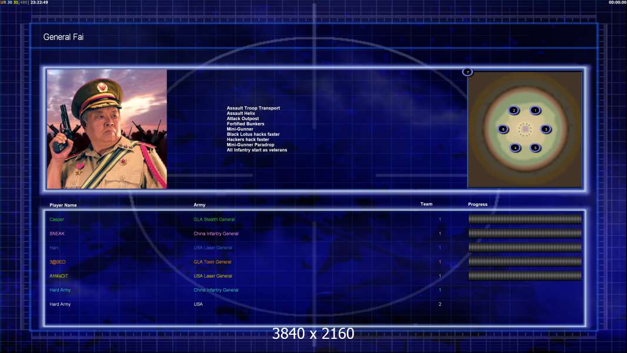The height and width of the screenshot is (353, 627).
Task: Click 'GLA Stealth General' army entry
Action: point(214,219)
